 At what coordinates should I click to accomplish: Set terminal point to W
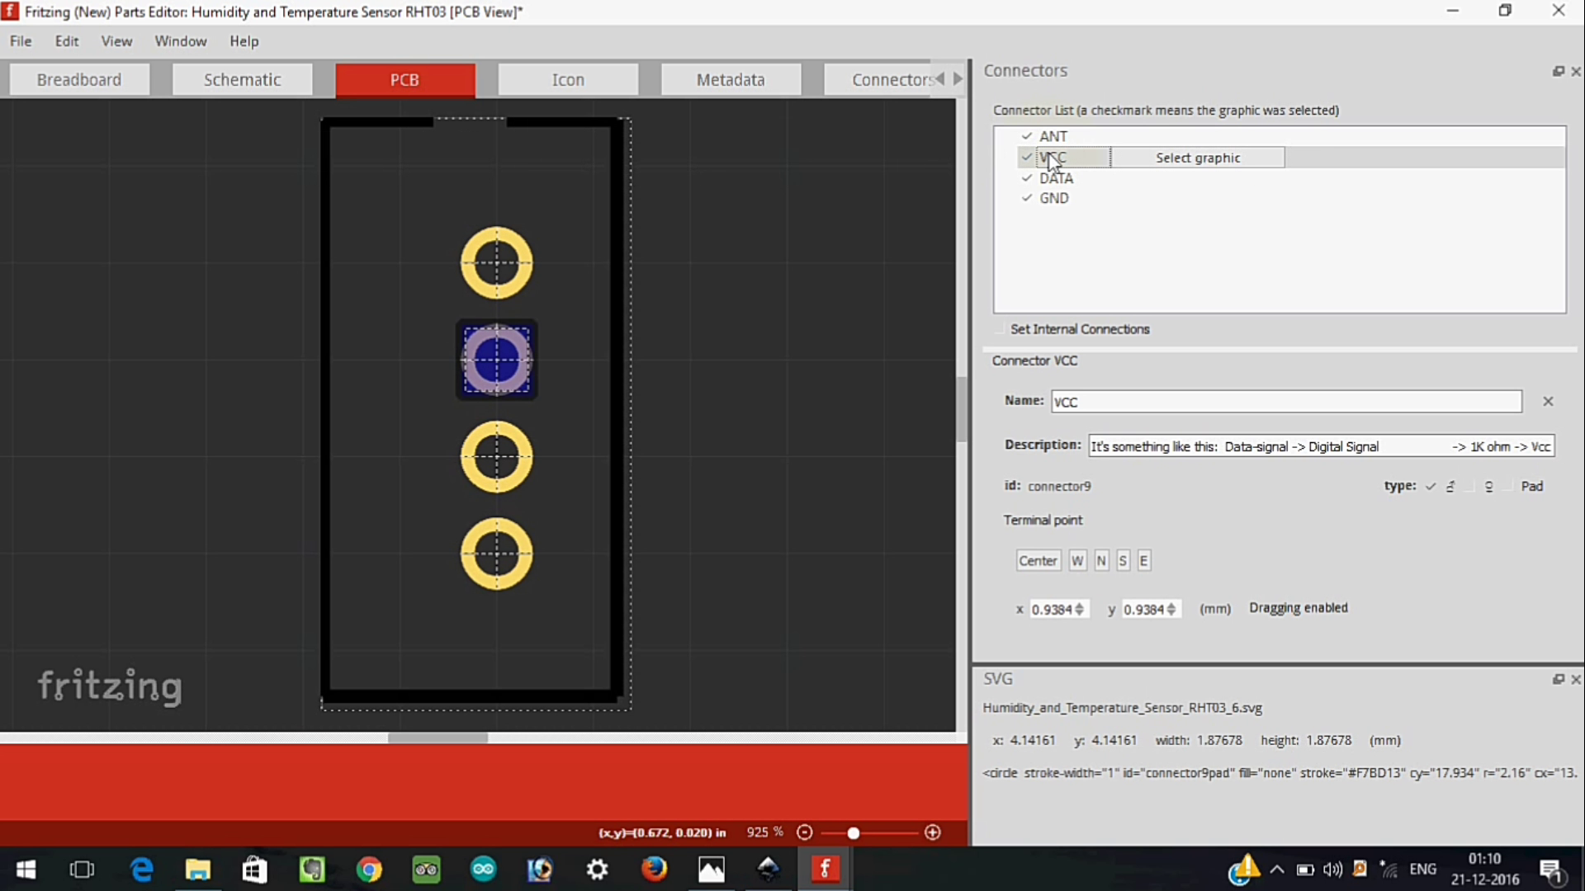(1077, 561)
